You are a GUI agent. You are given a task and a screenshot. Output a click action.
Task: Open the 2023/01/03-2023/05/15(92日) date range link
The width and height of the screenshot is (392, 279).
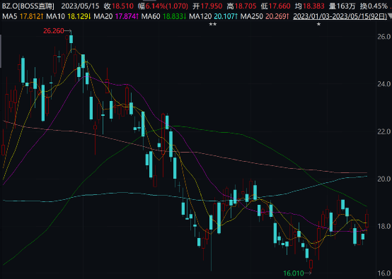(340, 17)
